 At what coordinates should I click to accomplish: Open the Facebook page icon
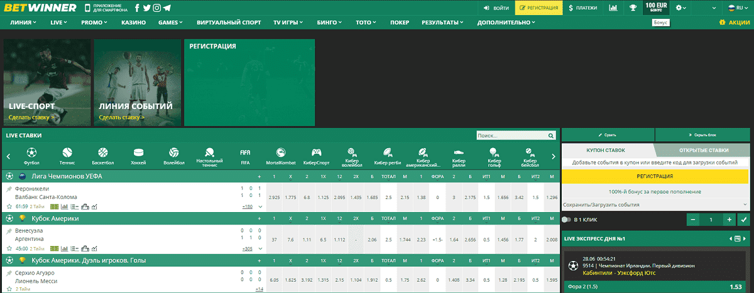(138, 8)
